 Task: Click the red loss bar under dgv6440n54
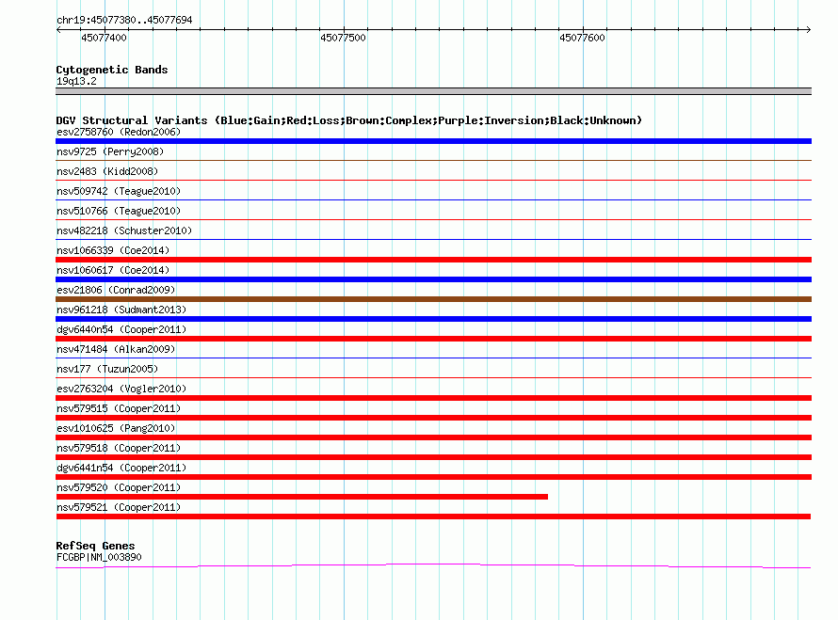(x=433, y=339)
